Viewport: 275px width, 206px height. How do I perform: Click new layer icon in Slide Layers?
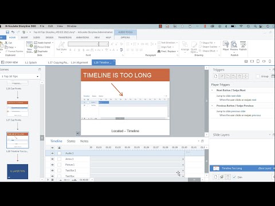(215, 177)
